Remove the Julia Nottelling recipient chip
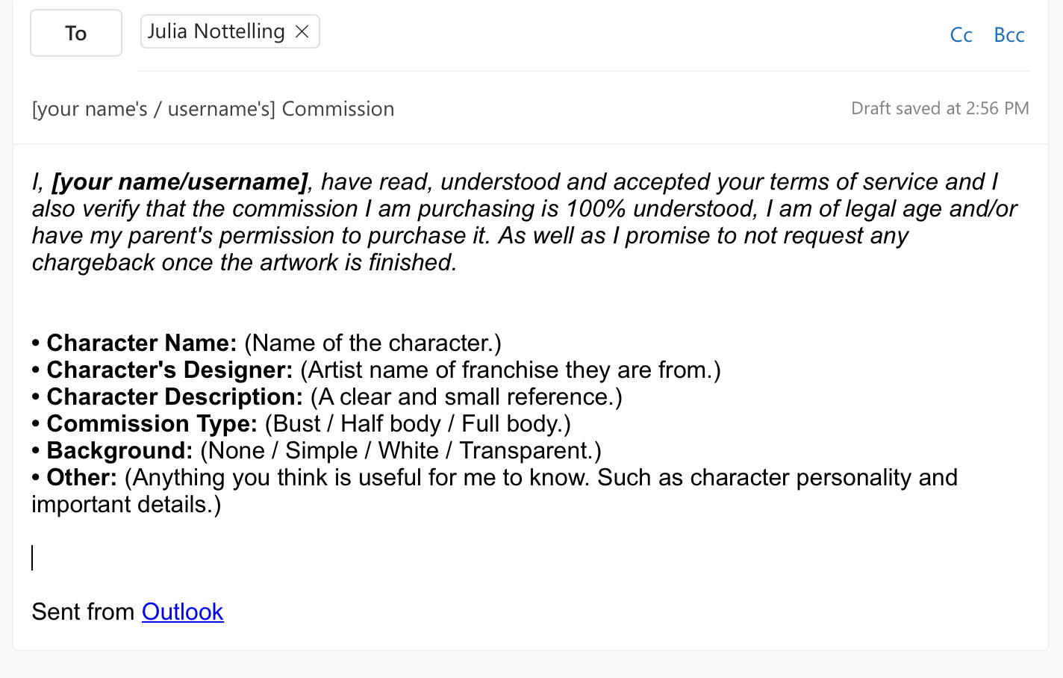Viewport: 1063px width, 678px height. 302,31
